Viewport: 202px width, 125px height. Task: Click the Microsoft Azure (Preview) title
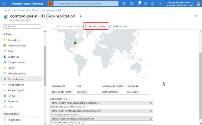pos(27,4)
